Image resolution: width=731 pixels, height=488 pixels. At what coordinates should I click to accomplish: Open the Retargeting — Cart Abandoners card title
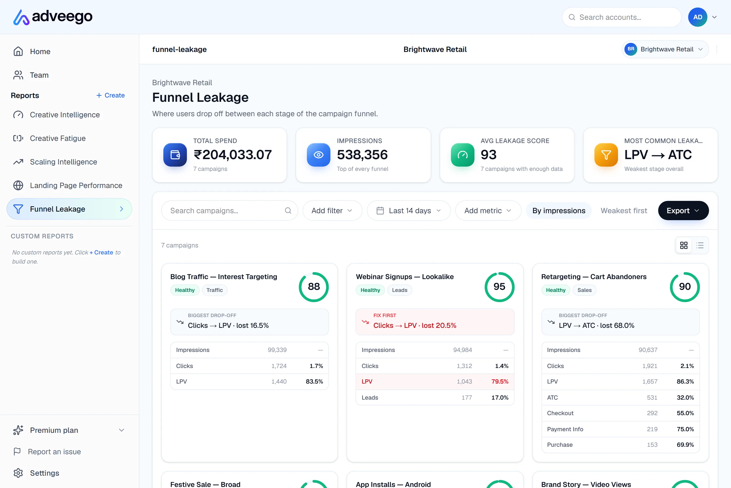point(594,277)
